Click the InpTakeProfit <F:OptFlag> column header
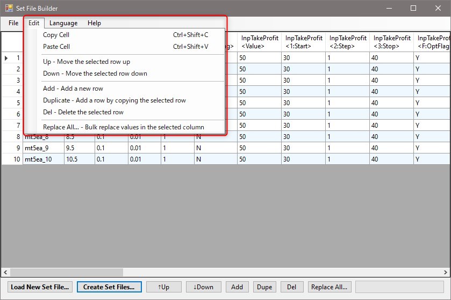 click(x=432, y=42)
